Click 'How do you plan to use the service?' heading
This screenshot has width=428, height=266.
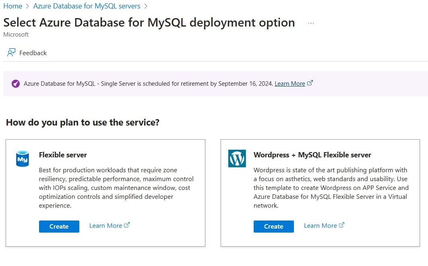[x=83, y=122]
